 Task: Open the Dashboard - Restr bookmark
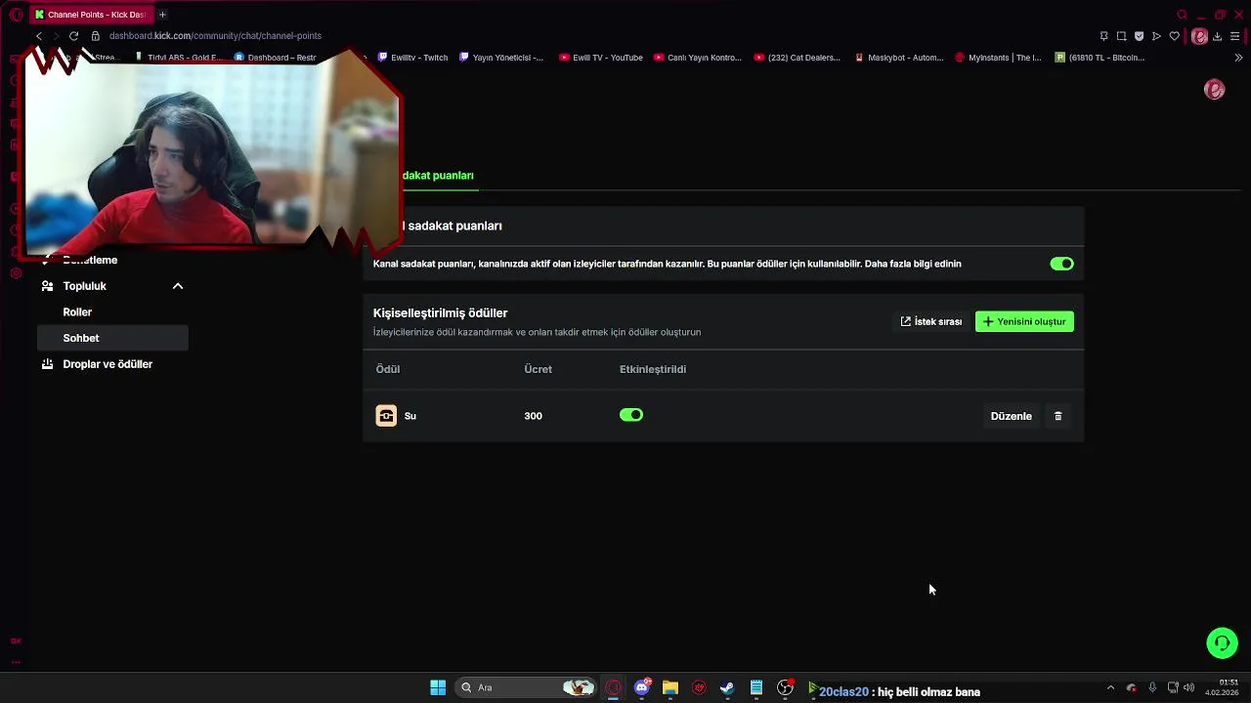pos(276,58)
